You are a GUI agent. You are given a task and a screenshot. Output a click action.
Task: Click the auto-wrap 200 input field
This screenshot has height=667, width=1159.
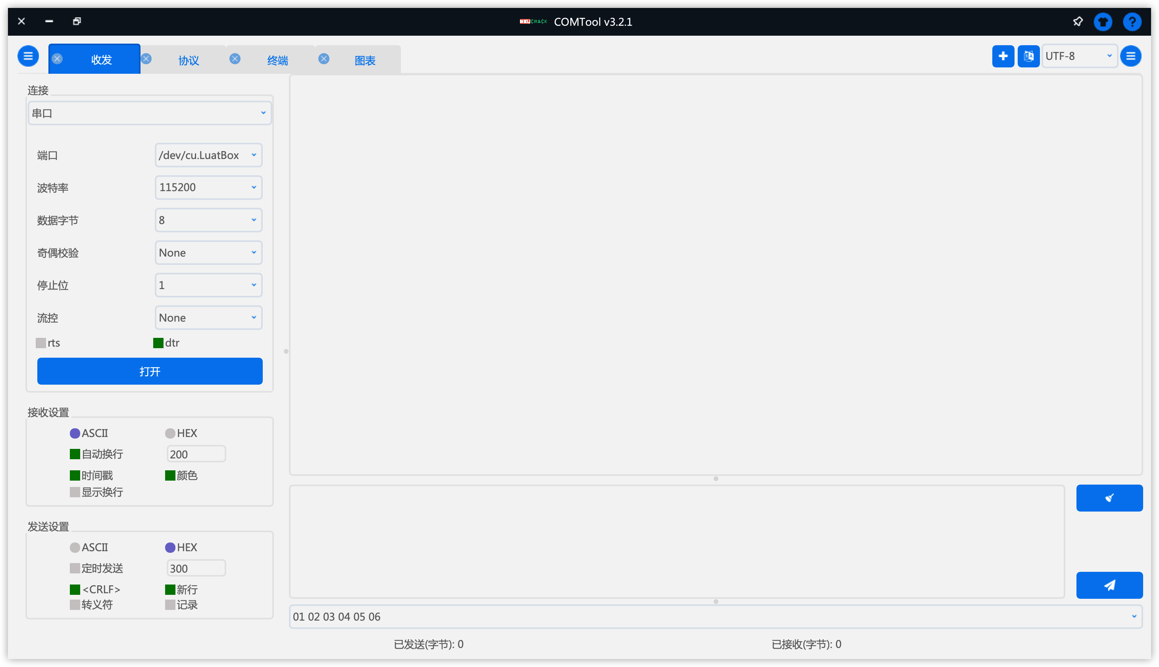click(x=196, y=454)
